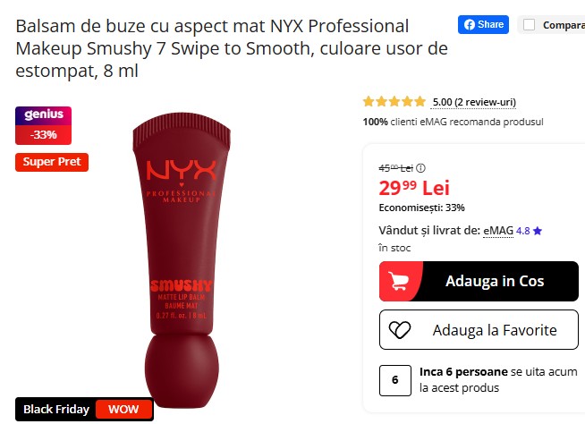Open the 5.00 (2 review-uri) link
Screen dimensions: 585x424
pos(474,102)
